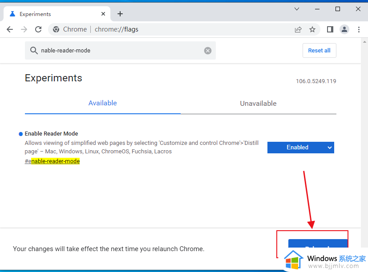Open the #enable-reader-mode anchor link

(52, 161)
